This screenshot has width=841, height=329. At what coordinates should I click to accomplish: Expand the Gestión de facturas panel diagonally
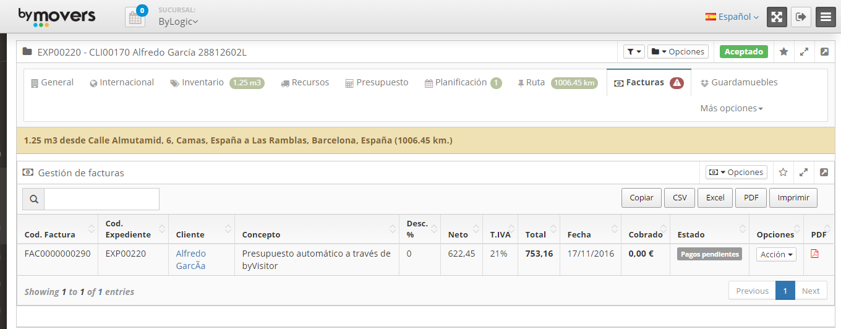(804, 173)
